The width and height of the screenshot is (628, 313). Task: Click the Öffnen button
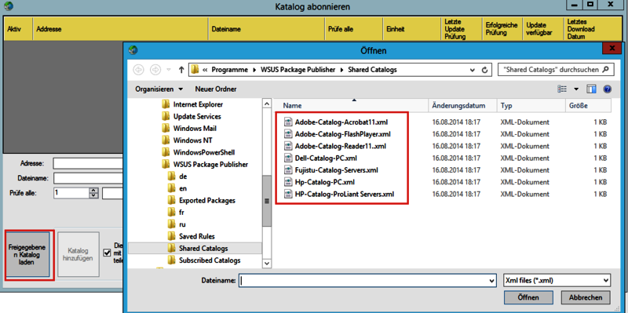tap(528, 298)
